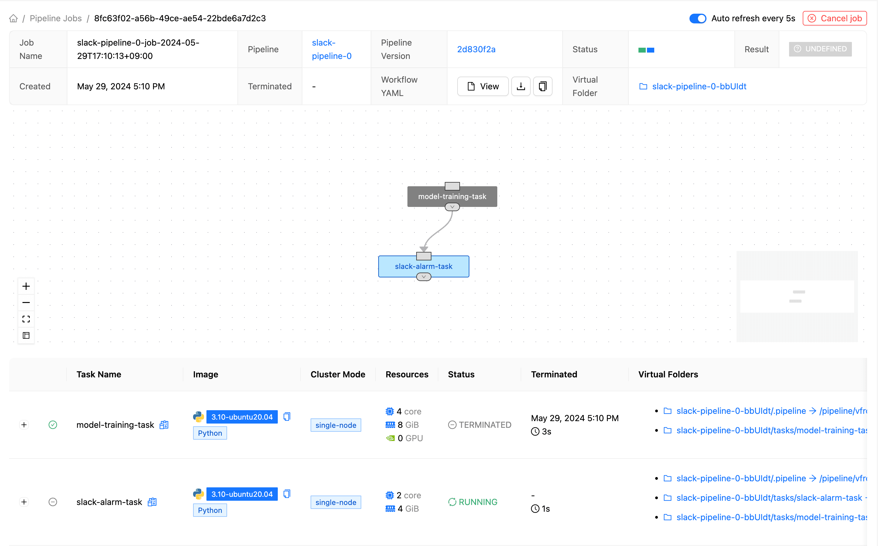Toggle the graph minimap panel icon
This screenshot has height=546, width=878.
pos(26,335)
